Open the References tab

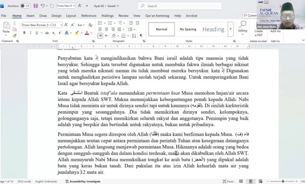click(89, 16)
